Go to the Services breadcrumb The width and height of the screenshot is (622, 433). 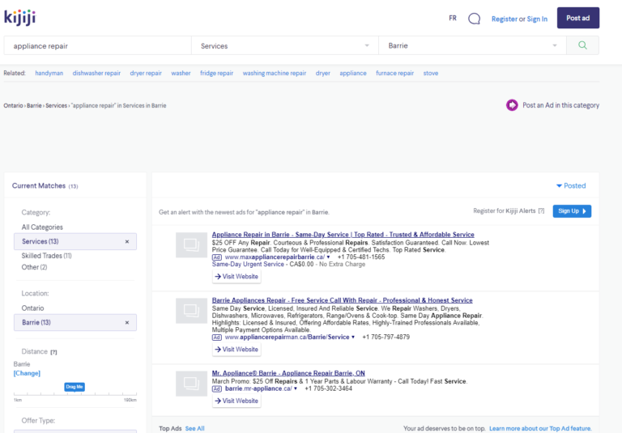[57, 105]
